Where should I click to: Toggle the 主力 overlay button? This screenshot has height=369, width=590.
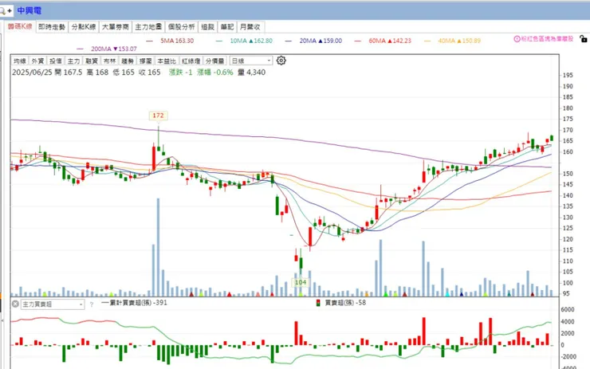tap(73, 61)
